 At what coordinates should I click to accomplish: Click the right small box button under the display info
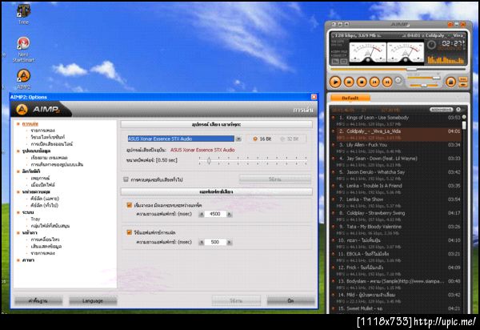(344, 62)
